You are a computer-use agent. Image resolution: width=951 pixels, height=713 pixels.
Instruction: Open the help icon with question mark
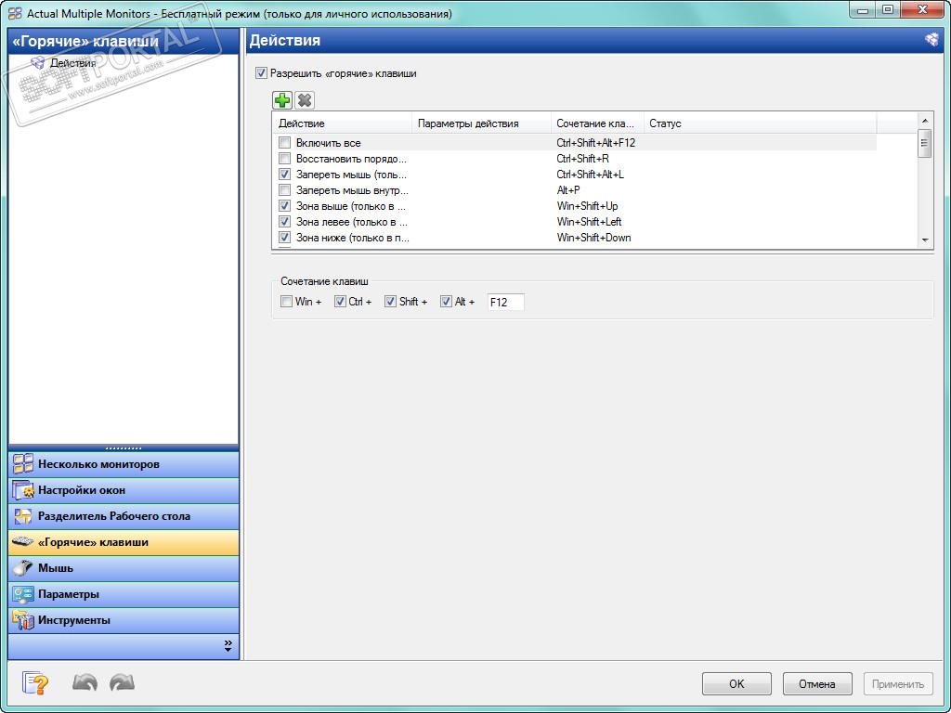pyautogui.click(x=35, y=683)
